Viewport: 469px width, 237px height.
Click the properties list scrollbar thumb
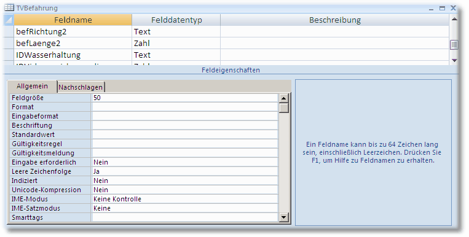(283, 108)
